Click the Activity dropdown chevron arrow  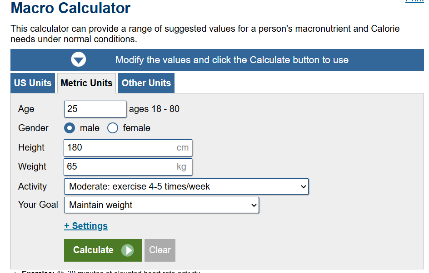(x=303, y=187)
